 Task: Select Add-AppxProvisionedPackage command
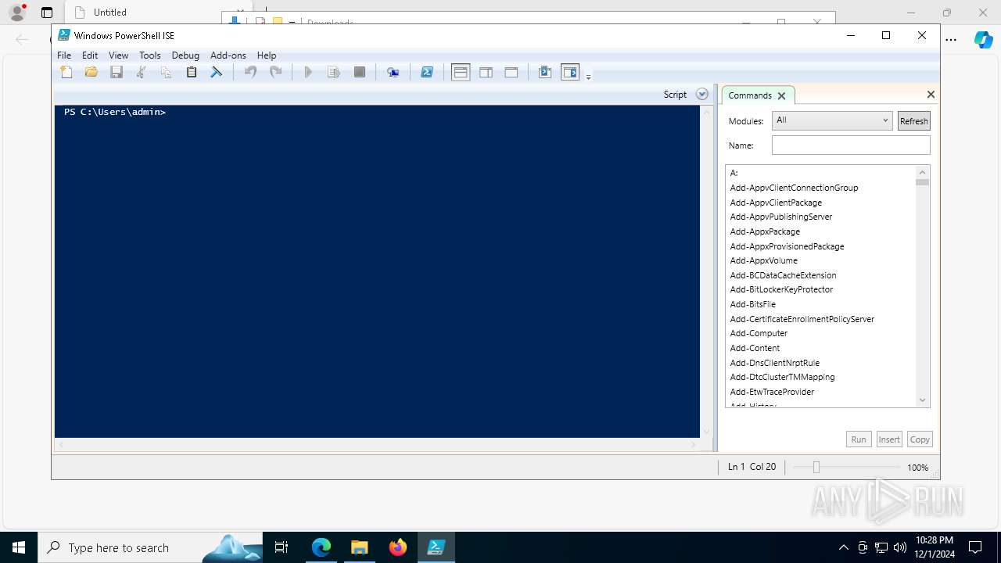click(x=787, y=246)
